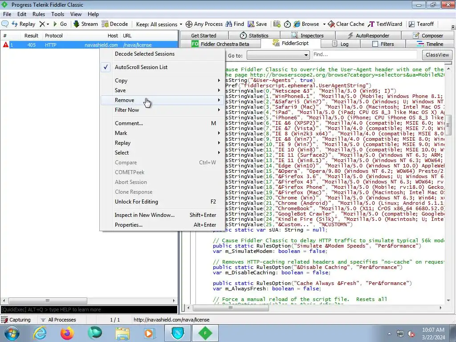Click the session warning triangle icon
Viewport: 456px width, 342px height.
tap(5, 45)
